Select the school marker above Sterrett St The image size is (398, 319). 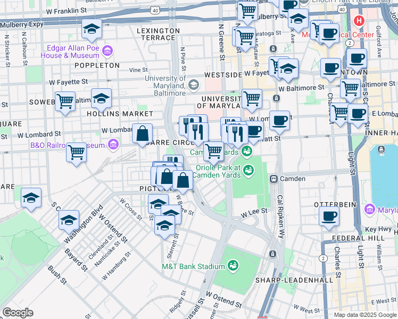(164, 226)
